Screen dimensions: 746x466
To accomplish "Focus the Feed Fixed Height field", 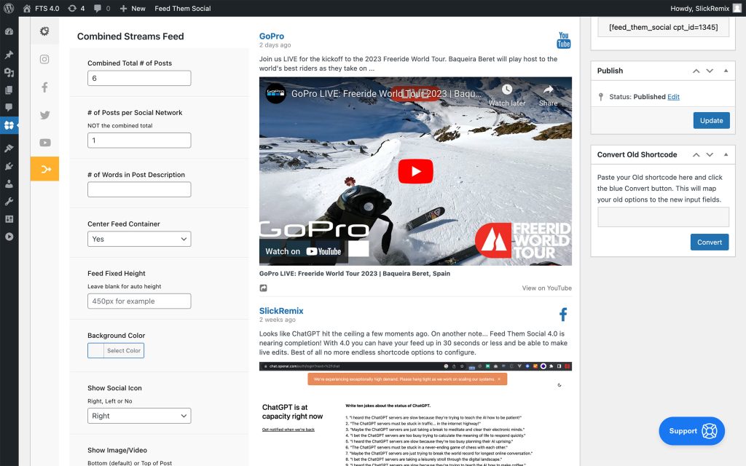I will [139, 301].
